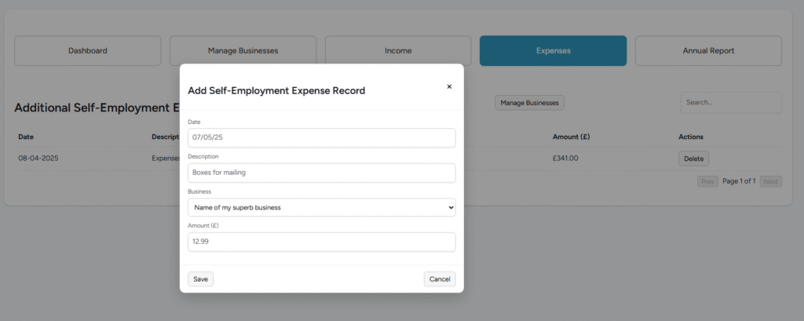The height and width of the screenshot is (321, 804).
Task: Open the Dashboard tab
Action: point(87,51)
